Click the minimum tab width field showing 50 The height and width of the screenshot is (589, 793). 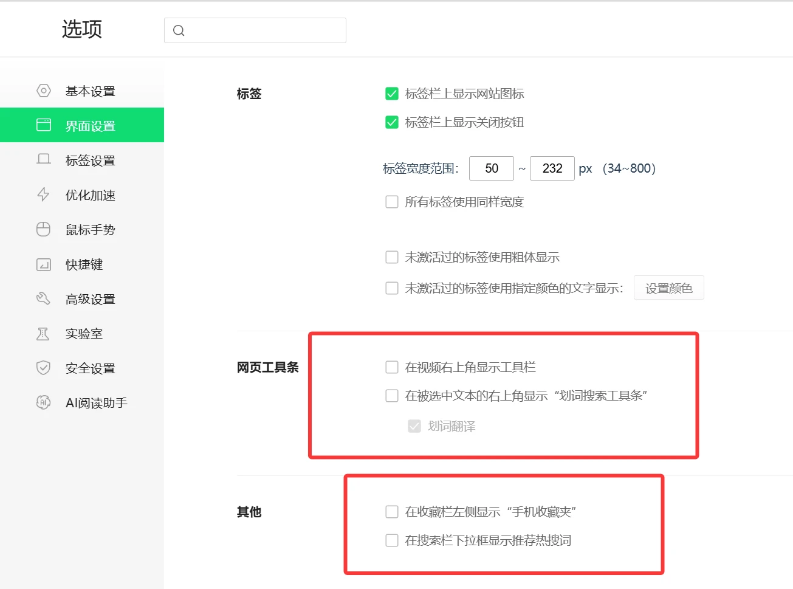pyautogui.click(x=492, y=168)
